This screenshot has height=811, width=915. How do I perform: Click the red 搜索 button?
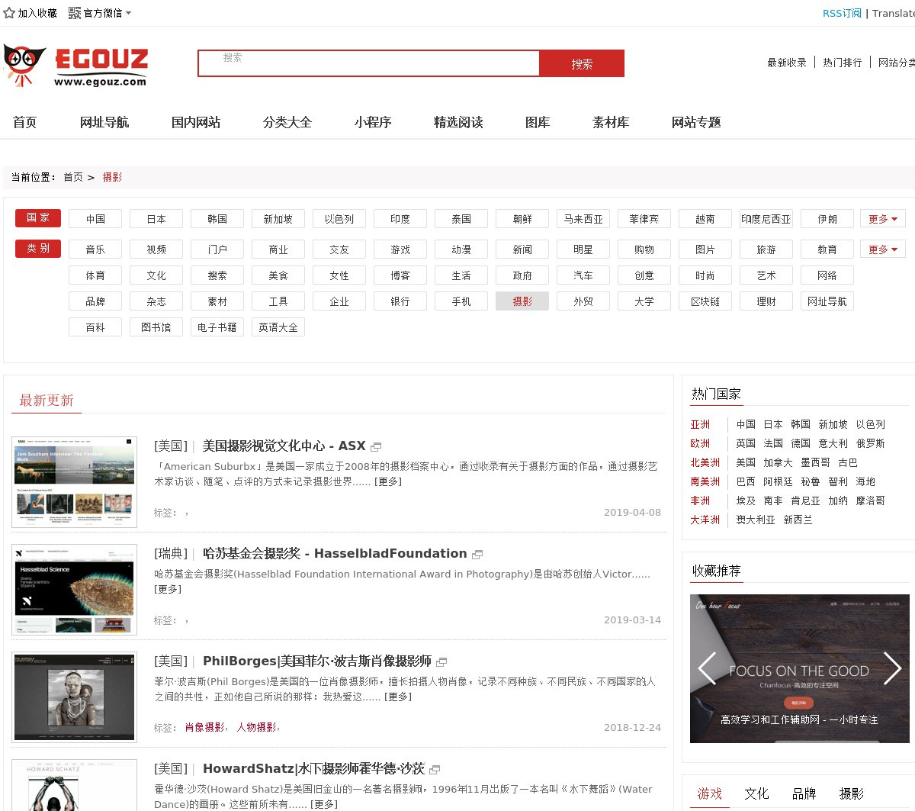[x=582, y=64]
